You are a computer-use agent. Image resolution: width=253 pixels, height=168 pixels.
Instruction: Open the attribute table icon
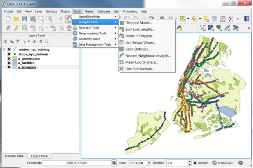coord(214,19)
